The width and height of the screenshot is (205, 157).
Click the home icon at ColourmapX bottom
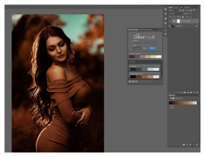[x=130, y=82]
